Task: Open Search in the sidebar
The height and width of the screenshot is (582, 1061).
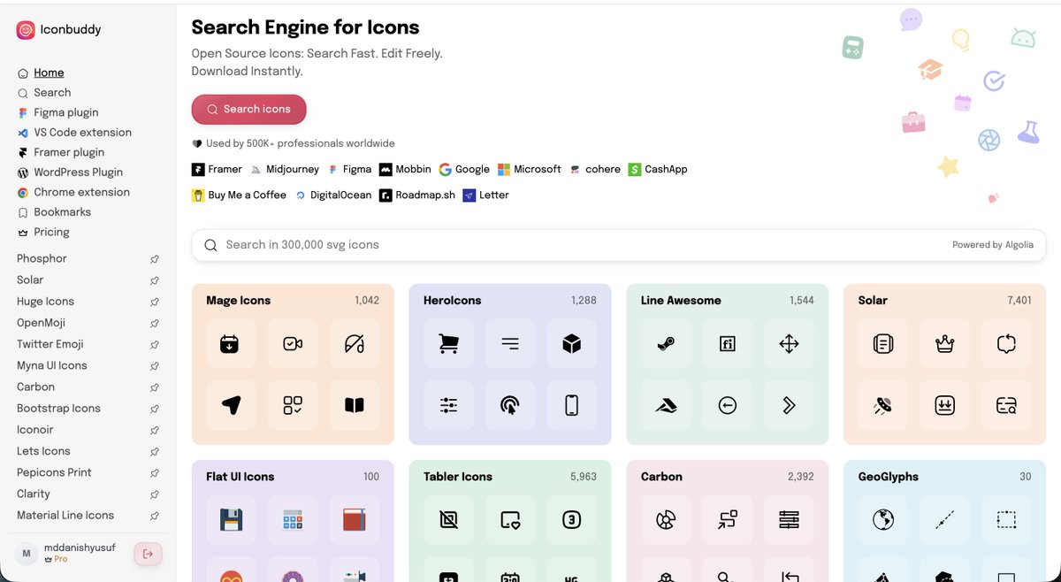Action: pyautogui.click(x=52, y=93)
